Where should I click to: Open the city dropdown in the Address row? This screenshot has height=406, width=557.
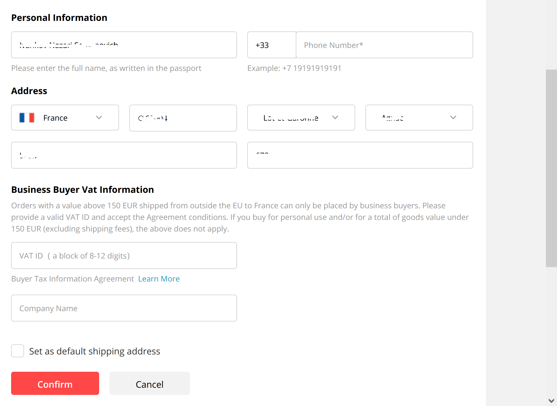click(419, 118)
